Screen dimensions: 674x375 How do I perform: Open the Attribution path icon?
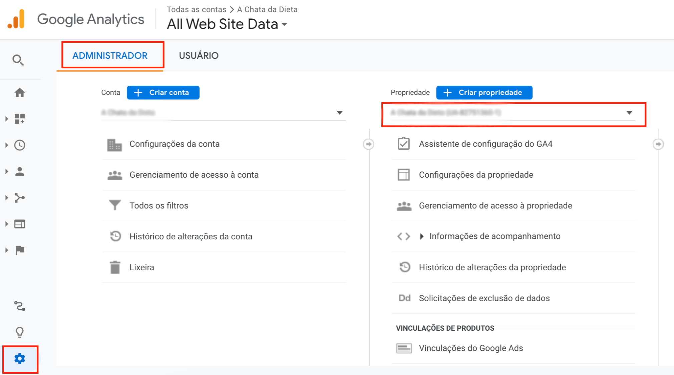20,306
